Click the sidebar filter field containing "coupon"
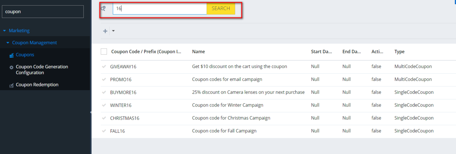Viewport: 456px width, 154px height. (43, 12)
